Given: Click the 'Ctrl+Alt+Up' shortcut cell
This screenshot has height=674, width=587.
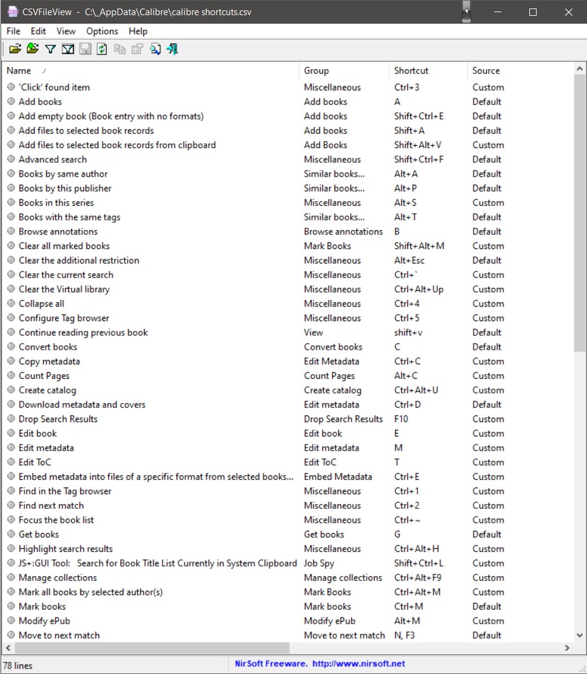Looking at the screenshot, I should point(419,289).
